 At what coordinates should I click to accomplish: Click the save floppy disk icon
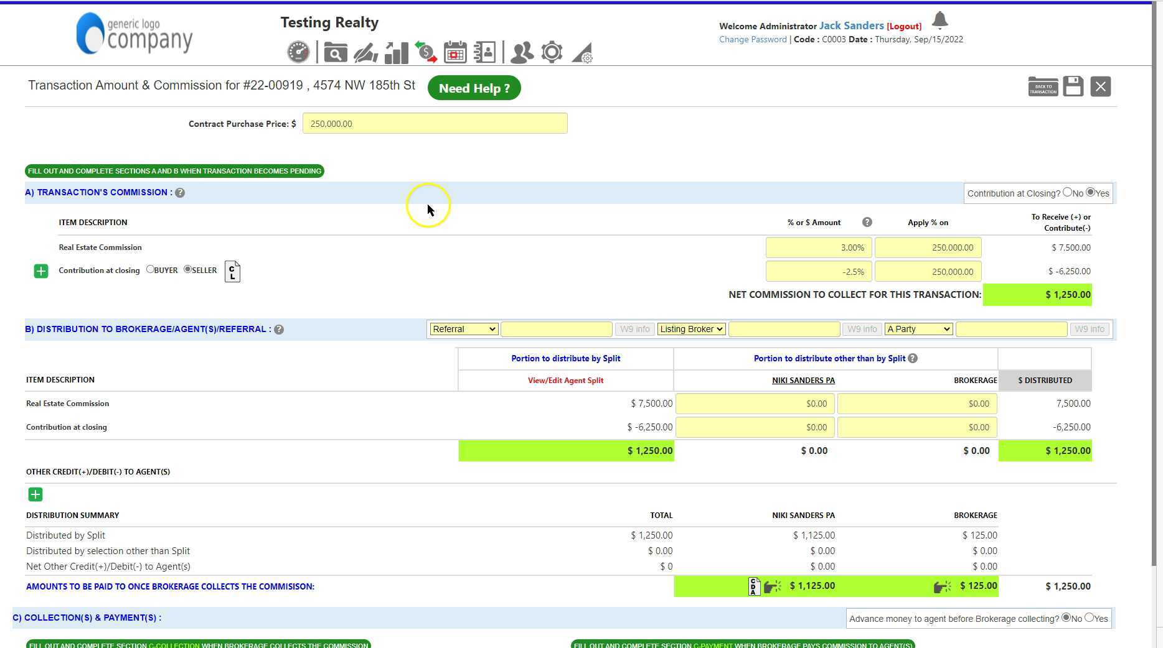click(1073, 86)
